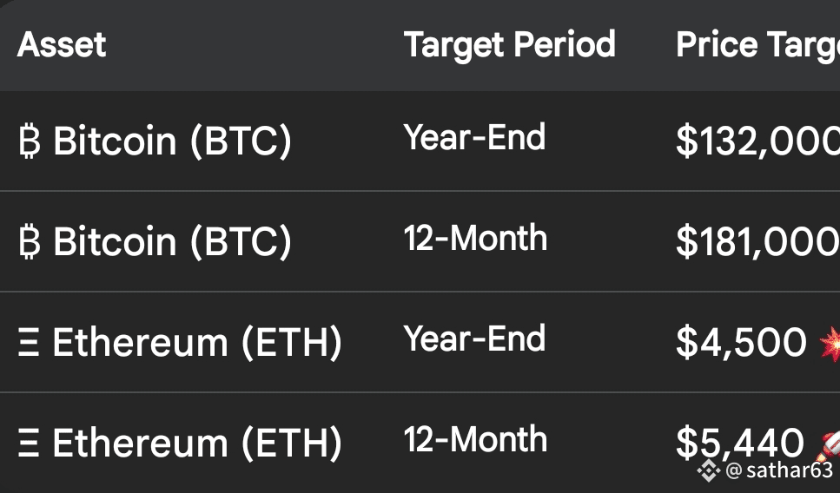Select the $181,000 price target
The image size is (840, 493).
click(x=757, y=243)
